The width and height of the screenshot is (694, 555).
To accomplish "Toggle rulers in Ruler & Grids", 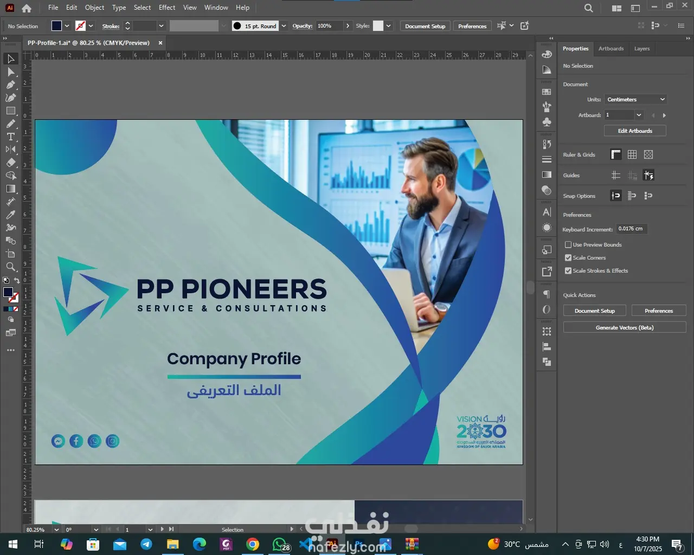I will click(x=616, y=155).
